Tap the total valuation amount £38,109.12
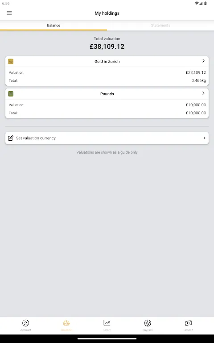Image resolution: width=214 pixels, height=343 pixels. 107,46
